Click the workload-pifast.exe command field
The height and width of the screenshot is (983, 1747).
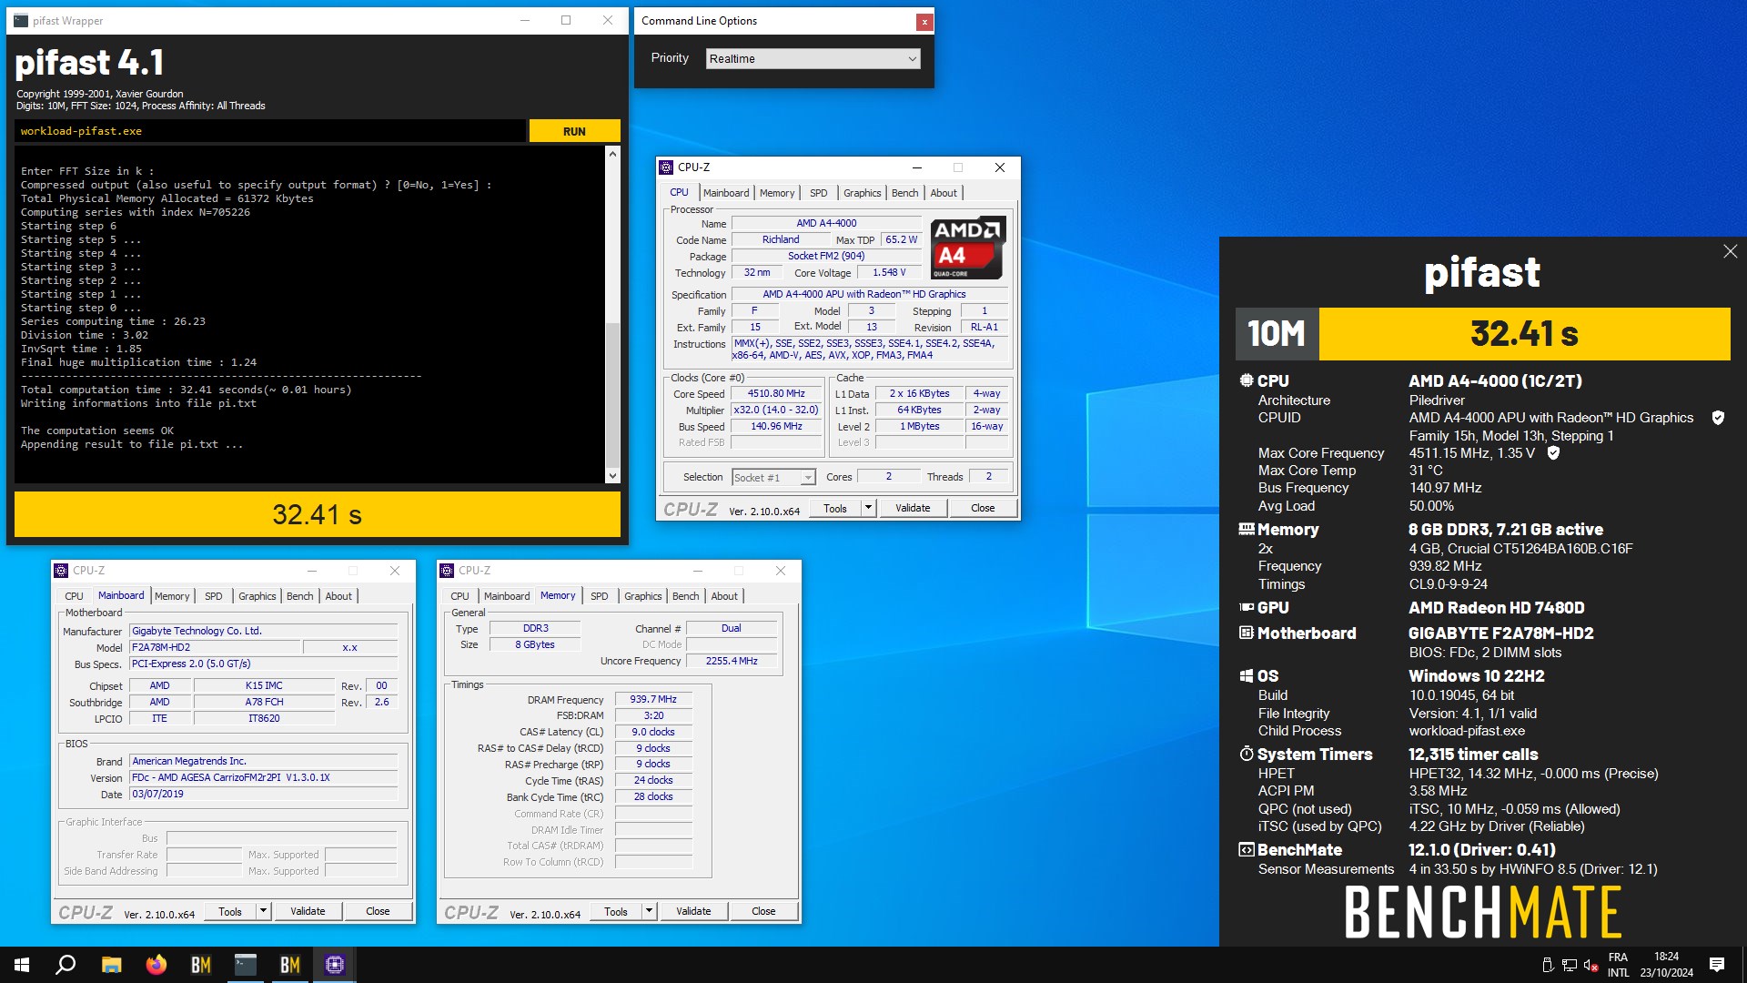click(270, 131)
